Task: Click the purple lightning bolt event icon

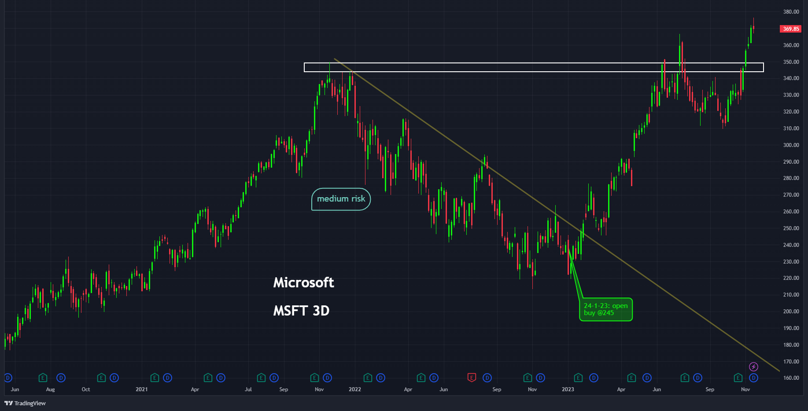Action: pyautogui.click(x=754, y=367)
